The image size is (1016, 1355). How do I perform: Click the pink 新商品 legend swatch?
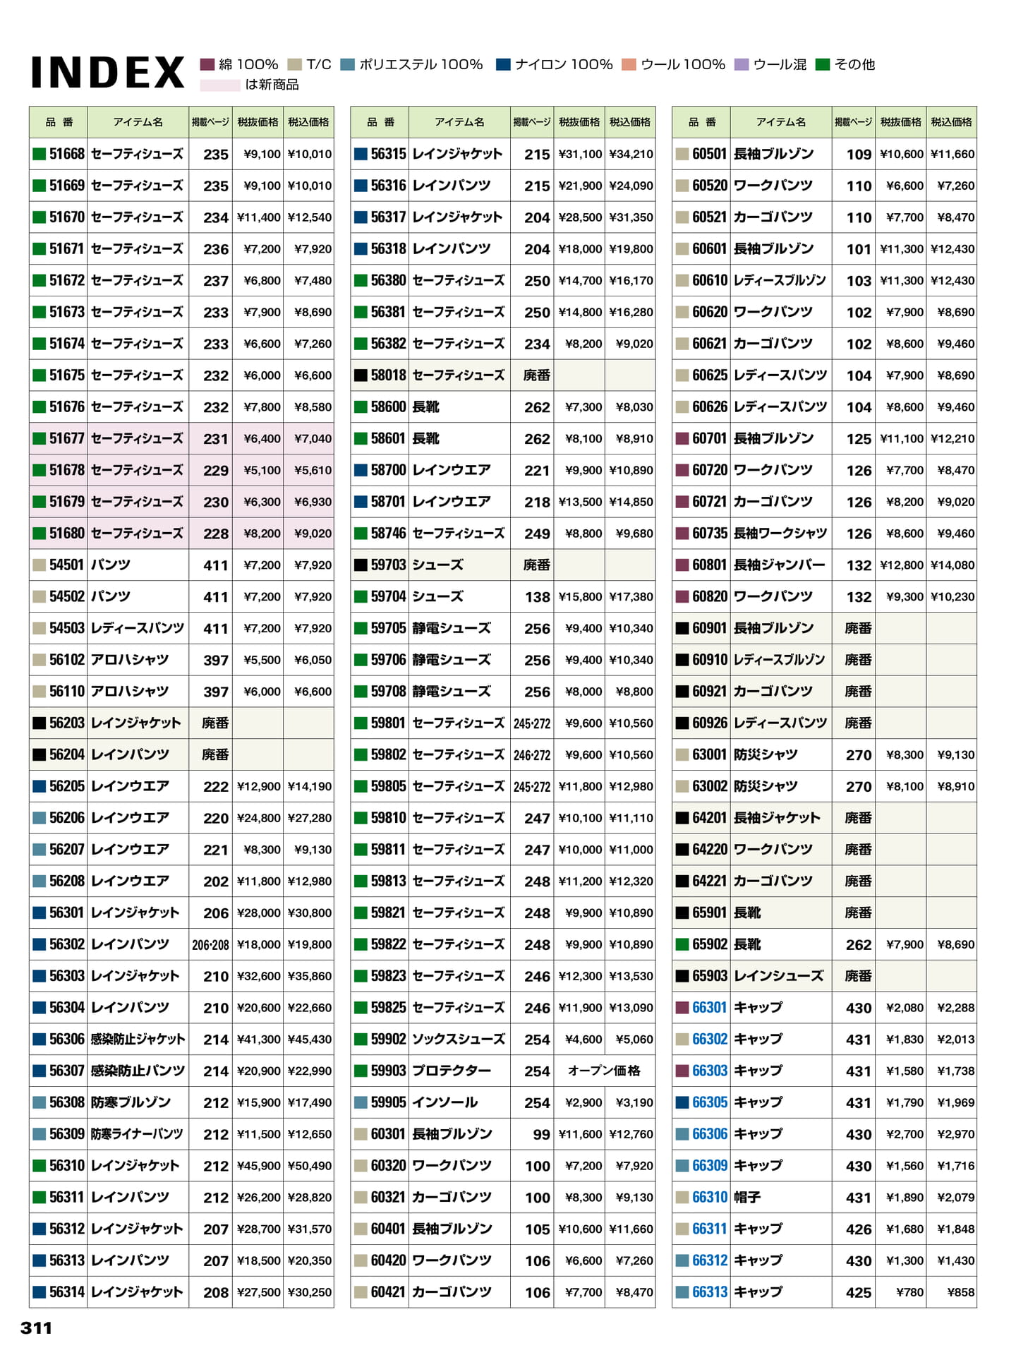tap(220, 85)
